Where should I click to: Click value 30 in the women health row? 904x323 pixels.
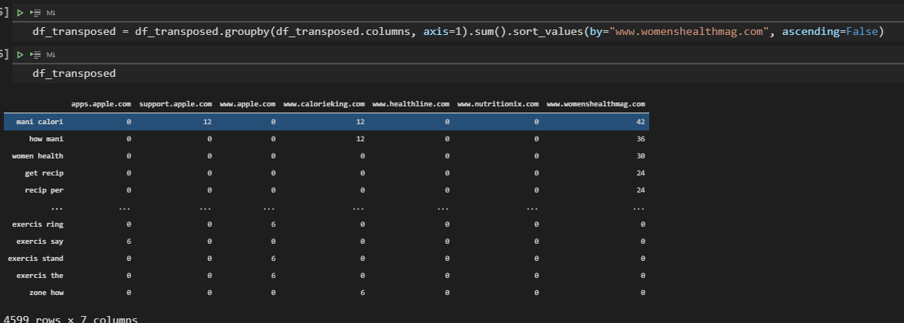(x=641, y=156)
